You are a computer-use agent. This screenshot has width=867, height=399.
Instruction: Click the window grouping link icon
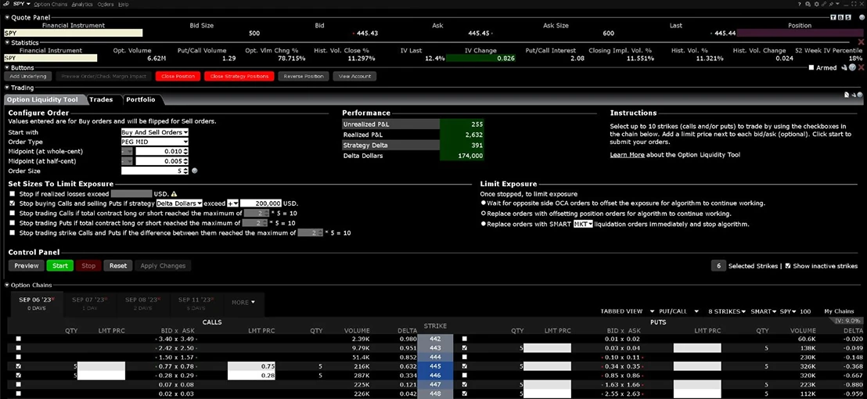click(824, 5)
